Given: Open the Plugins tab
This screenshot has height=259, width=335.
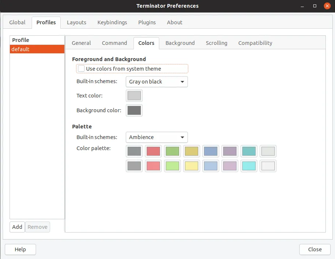Looking at the screenshot, I should (147, 22).
